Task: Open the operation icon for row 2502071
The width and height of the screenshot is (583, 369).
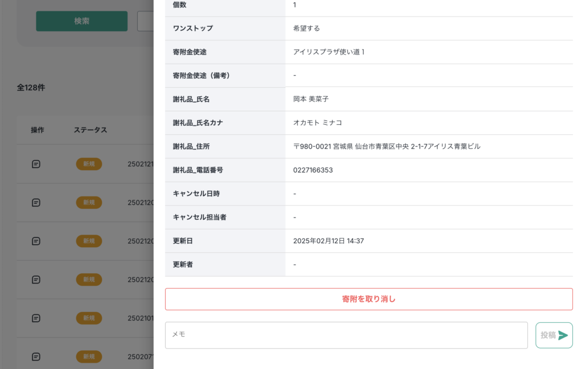Action: click(36, 356)
